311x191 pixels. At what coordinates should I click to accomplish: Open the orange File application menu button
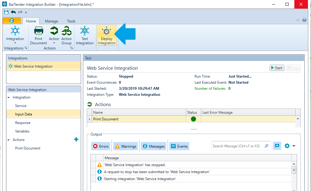[x=12, y=21]
